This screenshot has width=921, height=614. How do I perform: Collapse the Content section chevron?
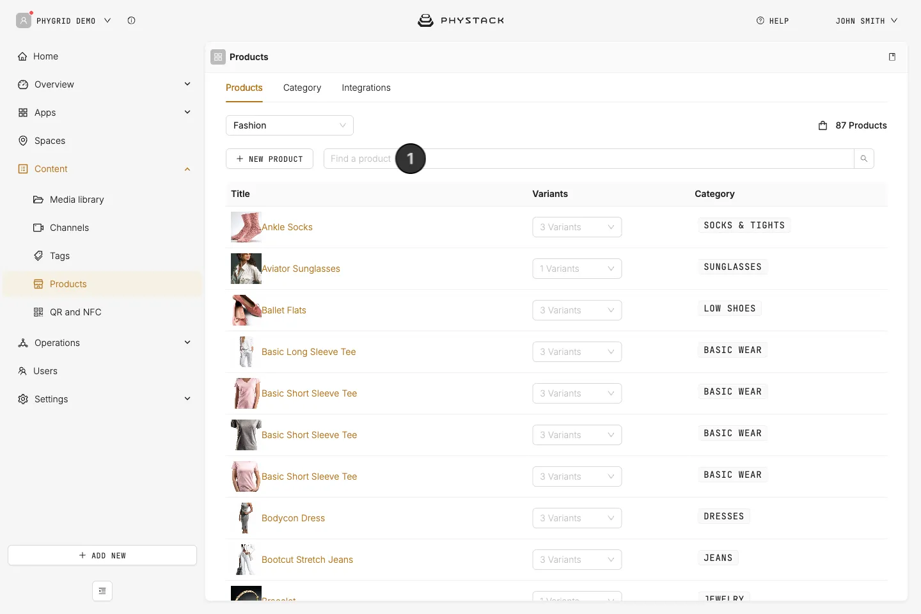(187, 169)
